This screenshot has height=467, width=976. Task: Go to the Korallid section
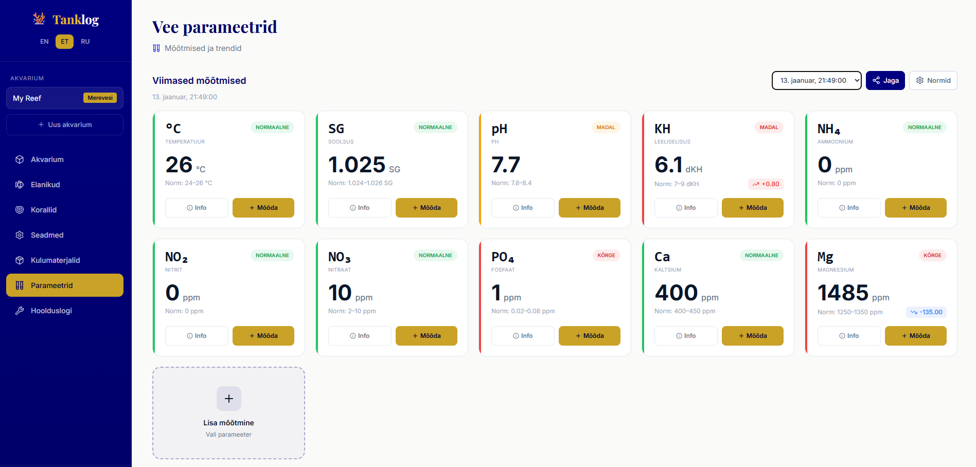pos(44,210)
